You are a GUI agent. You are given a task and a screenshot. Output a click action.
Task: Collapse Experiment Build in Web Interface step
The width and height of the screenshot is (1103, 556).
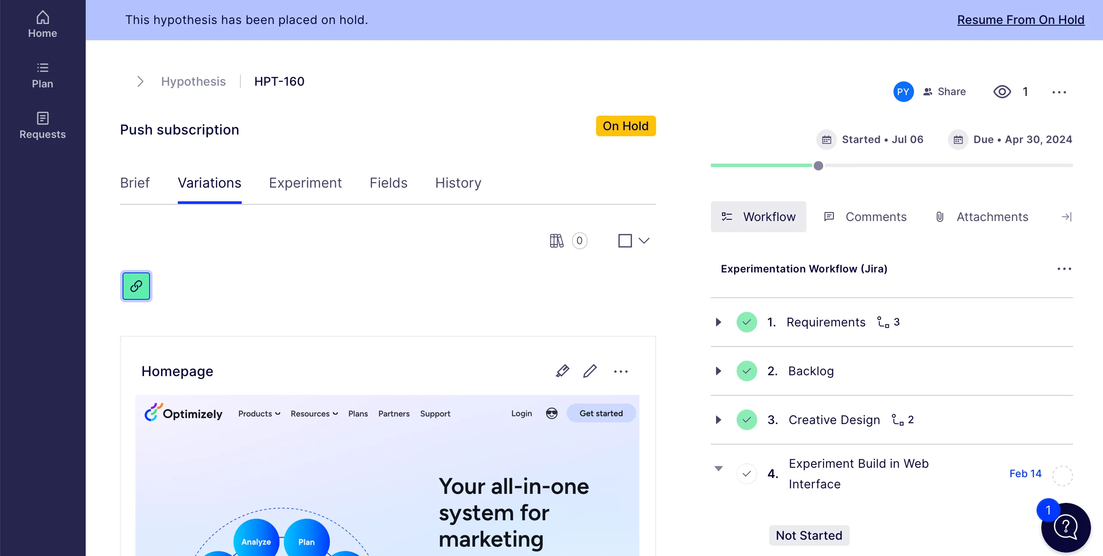pos(719,469)
